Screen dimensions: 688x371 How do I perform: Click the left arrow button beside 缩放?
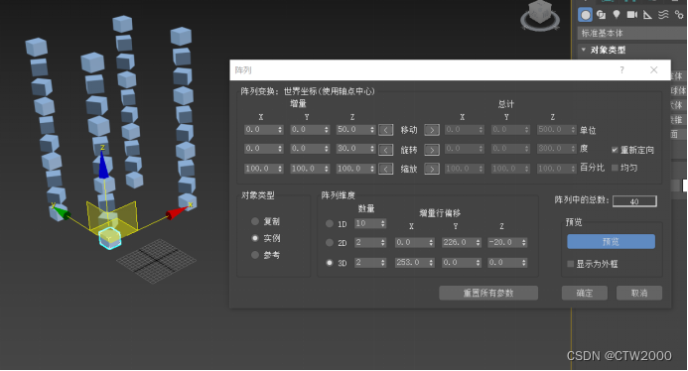[x=385, y=169]
